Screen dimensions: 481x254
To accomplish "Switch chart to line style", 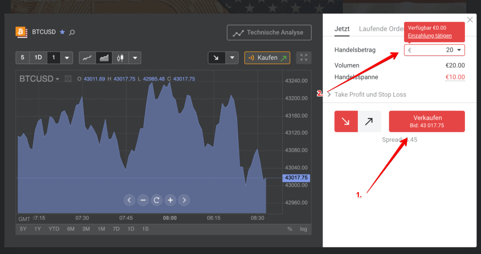I will (87, 58).
